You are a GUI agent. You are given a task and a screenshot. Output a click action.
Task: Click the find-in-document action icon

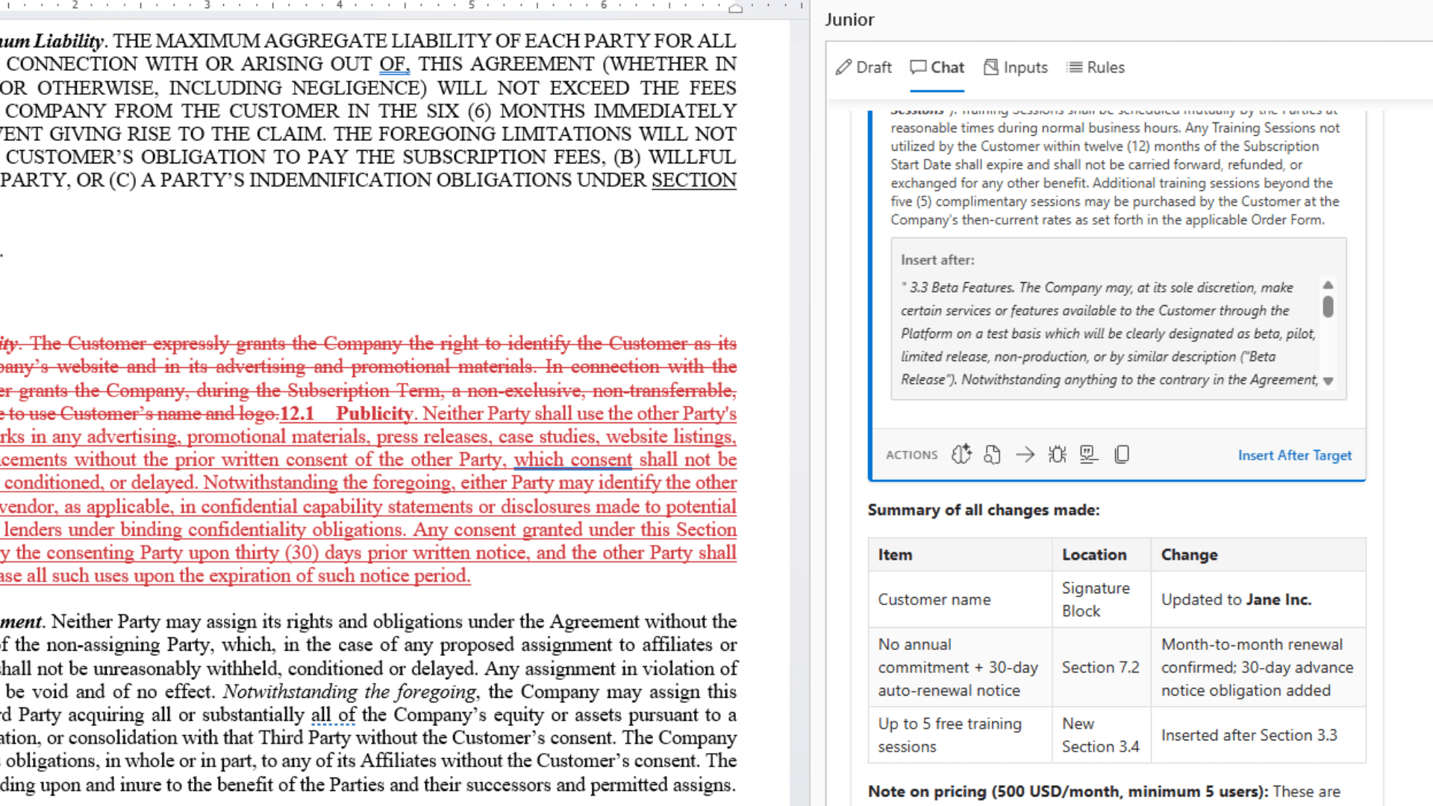pyautogui.click(x=992, y=454)
